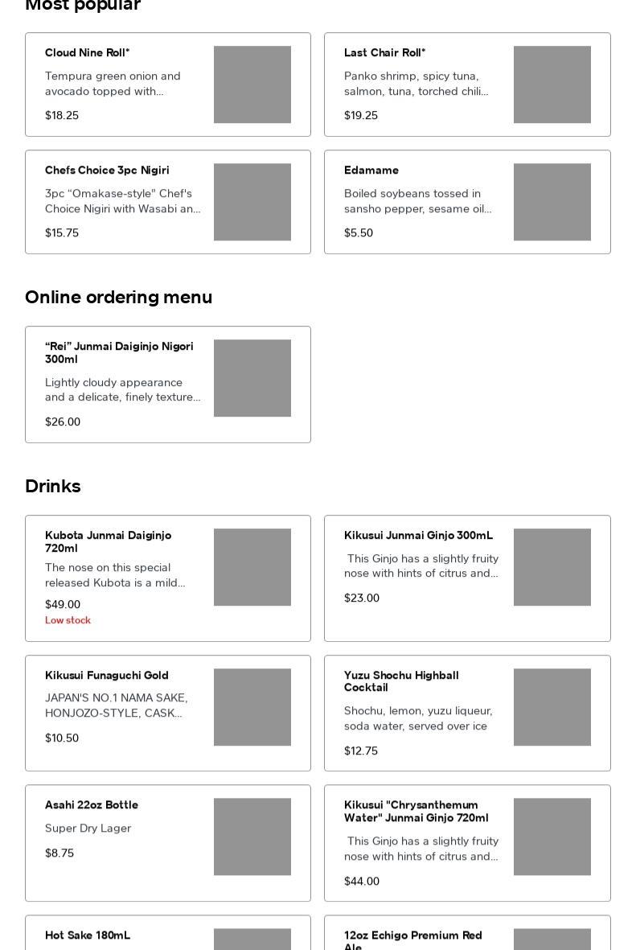The width and height of the screenshot is (636, 950).
Task: Open "Rei" Junmai Daiginjo Nigori 300ml
Action: pyautogui.click(x=119, y=352)
